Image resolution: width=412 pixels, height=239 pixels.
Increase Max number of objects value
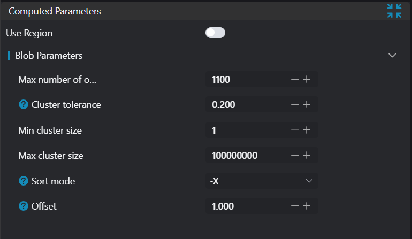pos(307,80)
